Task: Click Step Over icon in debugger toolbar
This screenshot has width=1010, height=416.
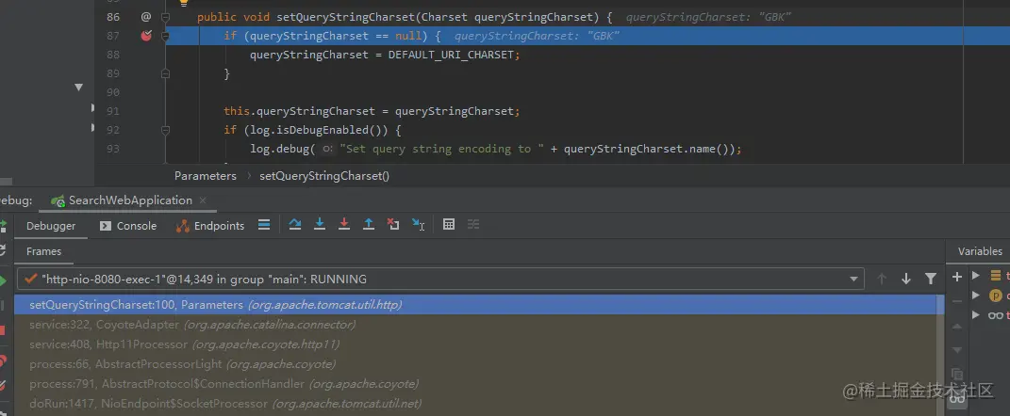Action: (x=295, y=224)
